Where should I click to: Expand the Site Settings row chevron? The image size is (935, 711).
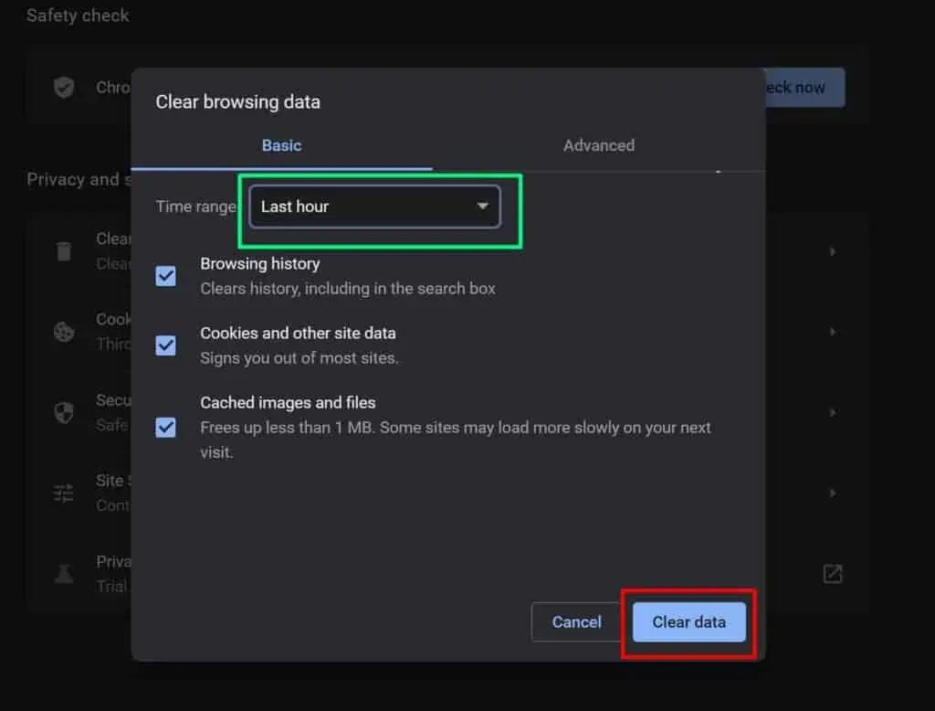(833, 493)
